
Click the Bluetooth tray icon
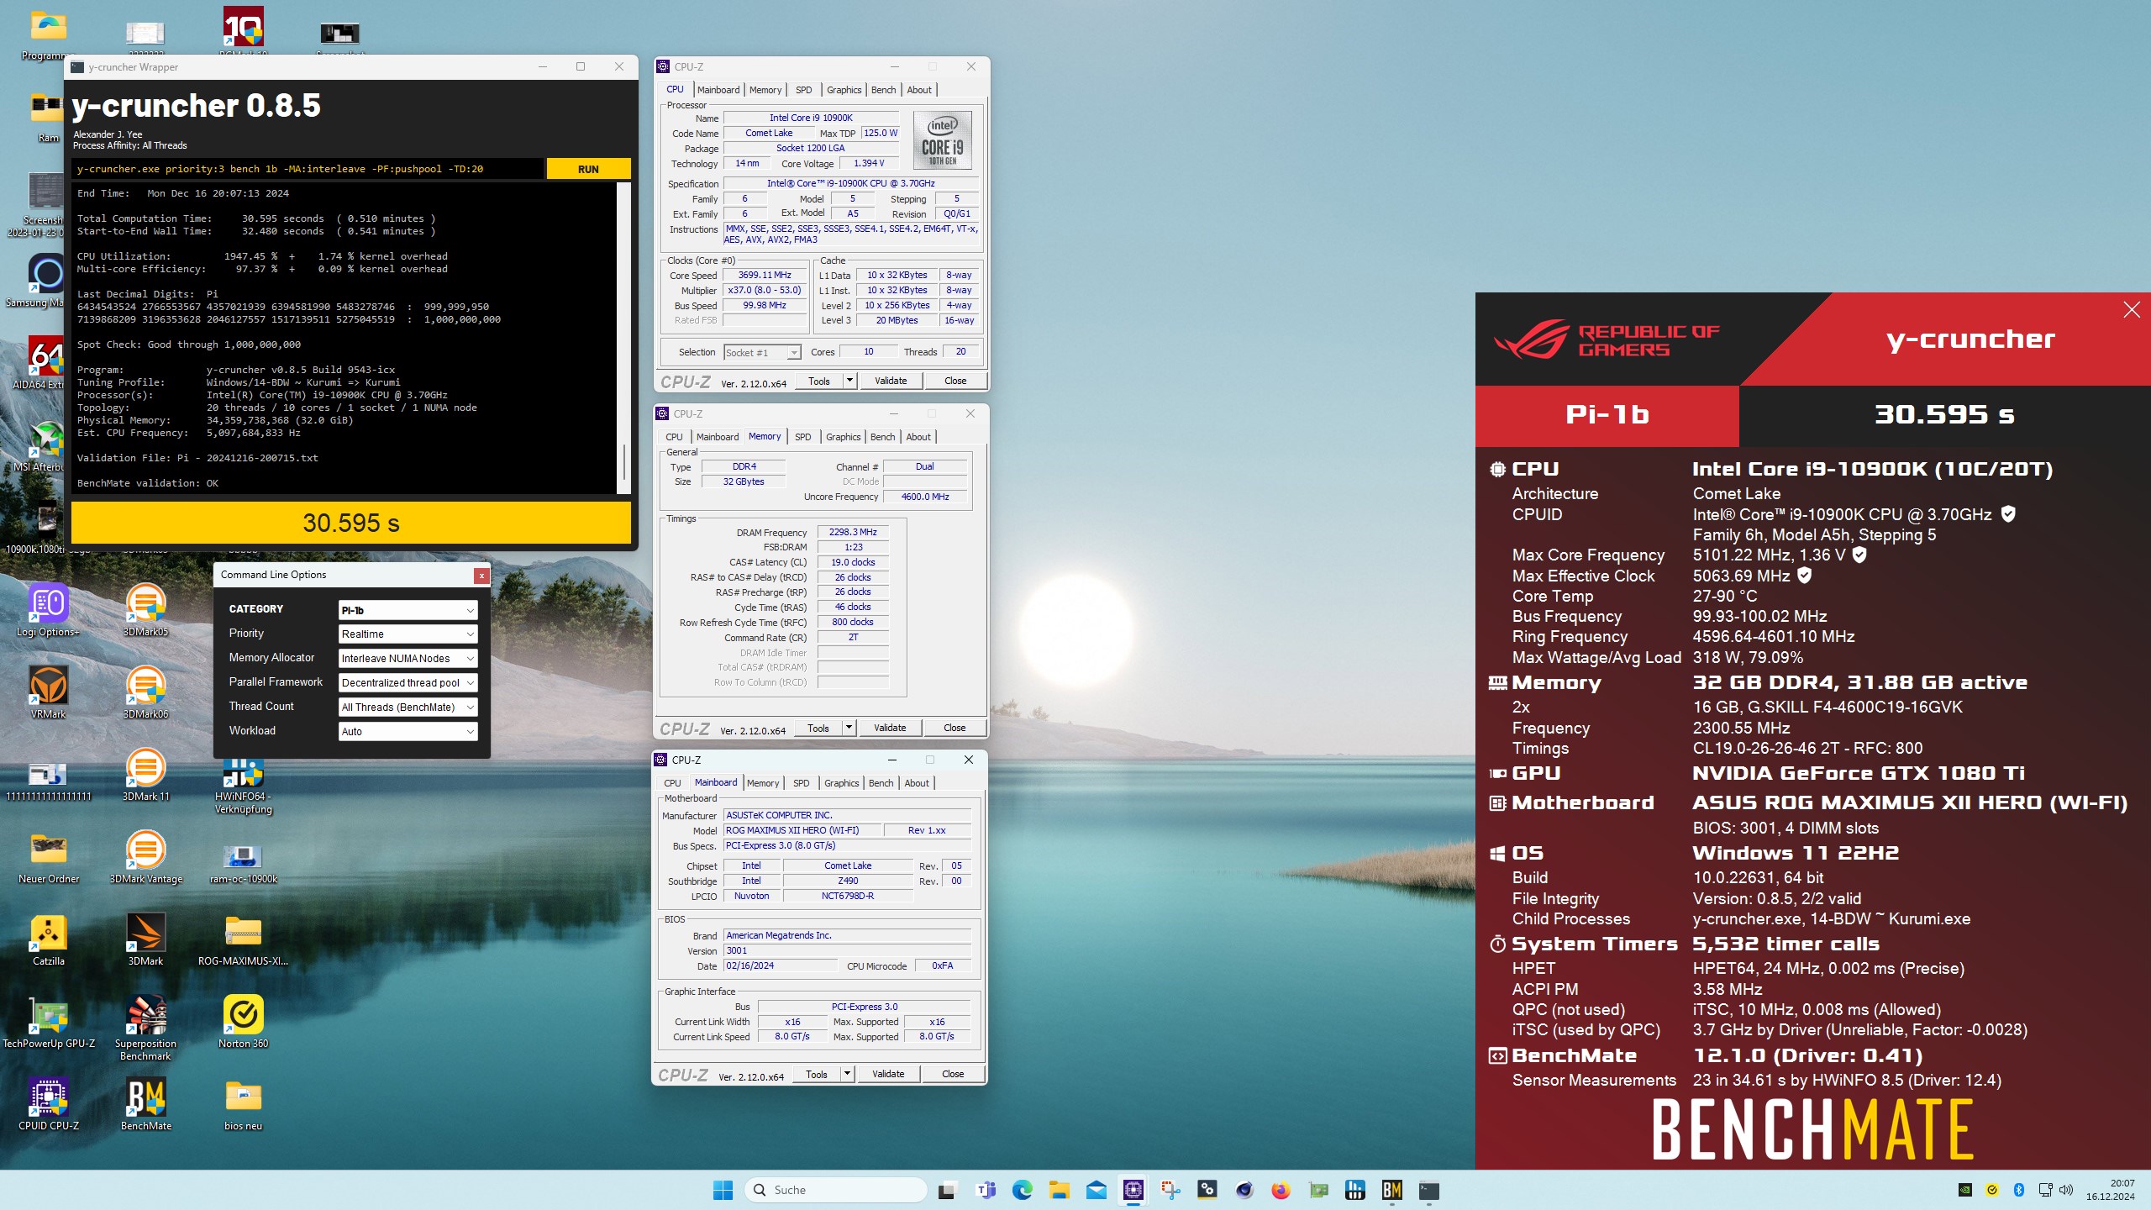point(2018,1190)
